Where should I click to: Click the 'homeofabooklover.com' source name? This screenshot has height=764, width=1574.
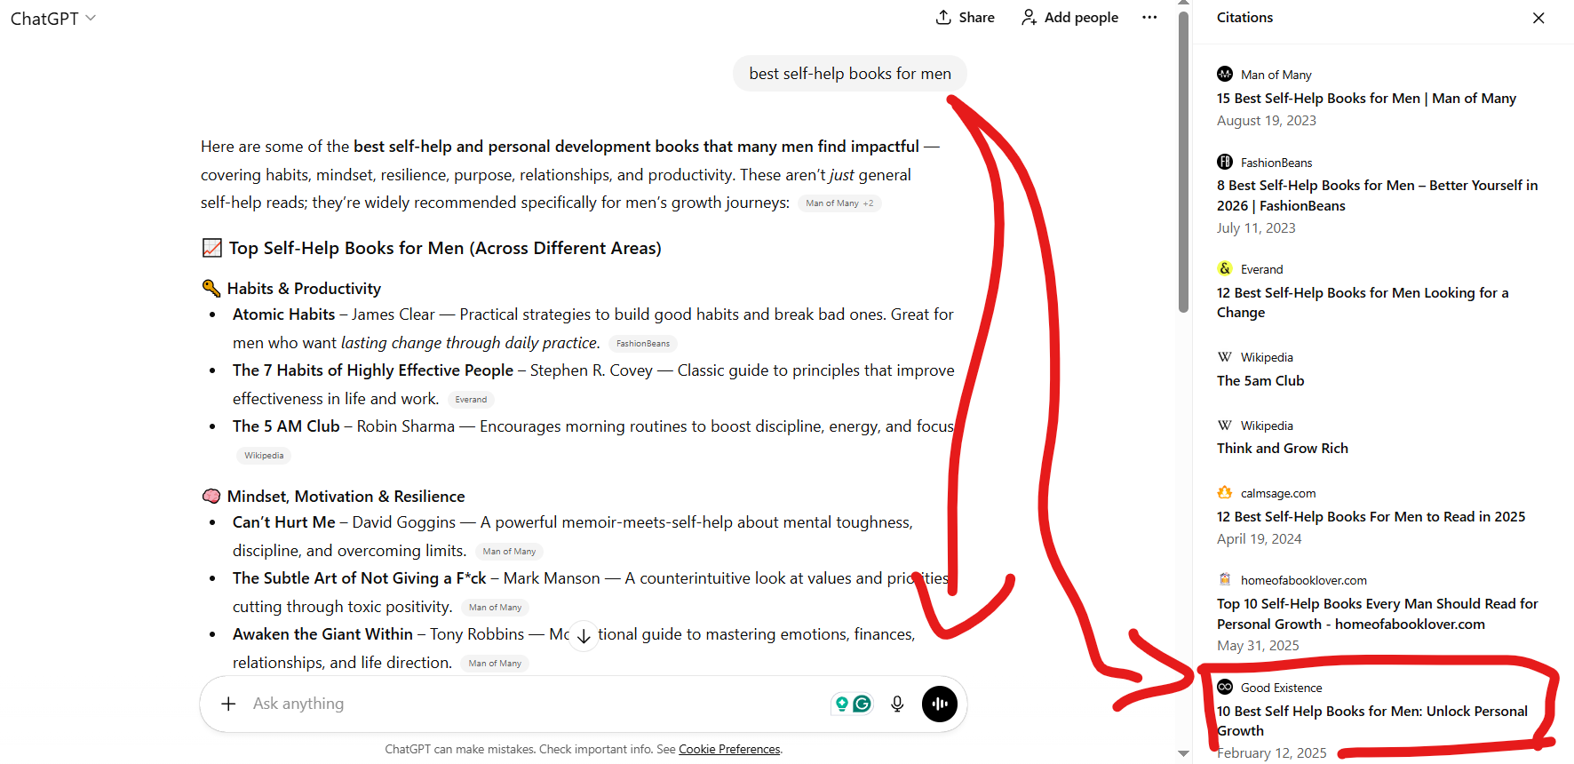[x=1304, y=581]
